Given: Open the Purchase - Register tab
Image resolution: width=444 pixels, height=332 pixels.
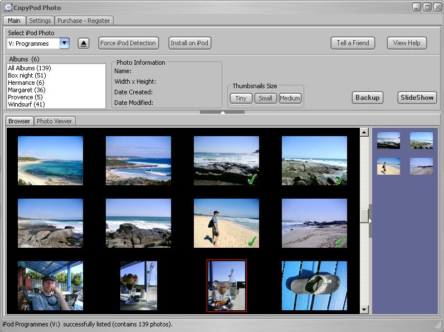Looking at the screenshot, I should 84,21.
